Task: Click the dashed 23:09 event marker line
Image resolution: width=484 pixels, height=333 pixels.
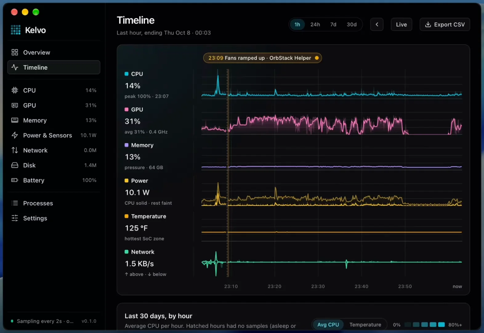Action: tap(228, 173)
